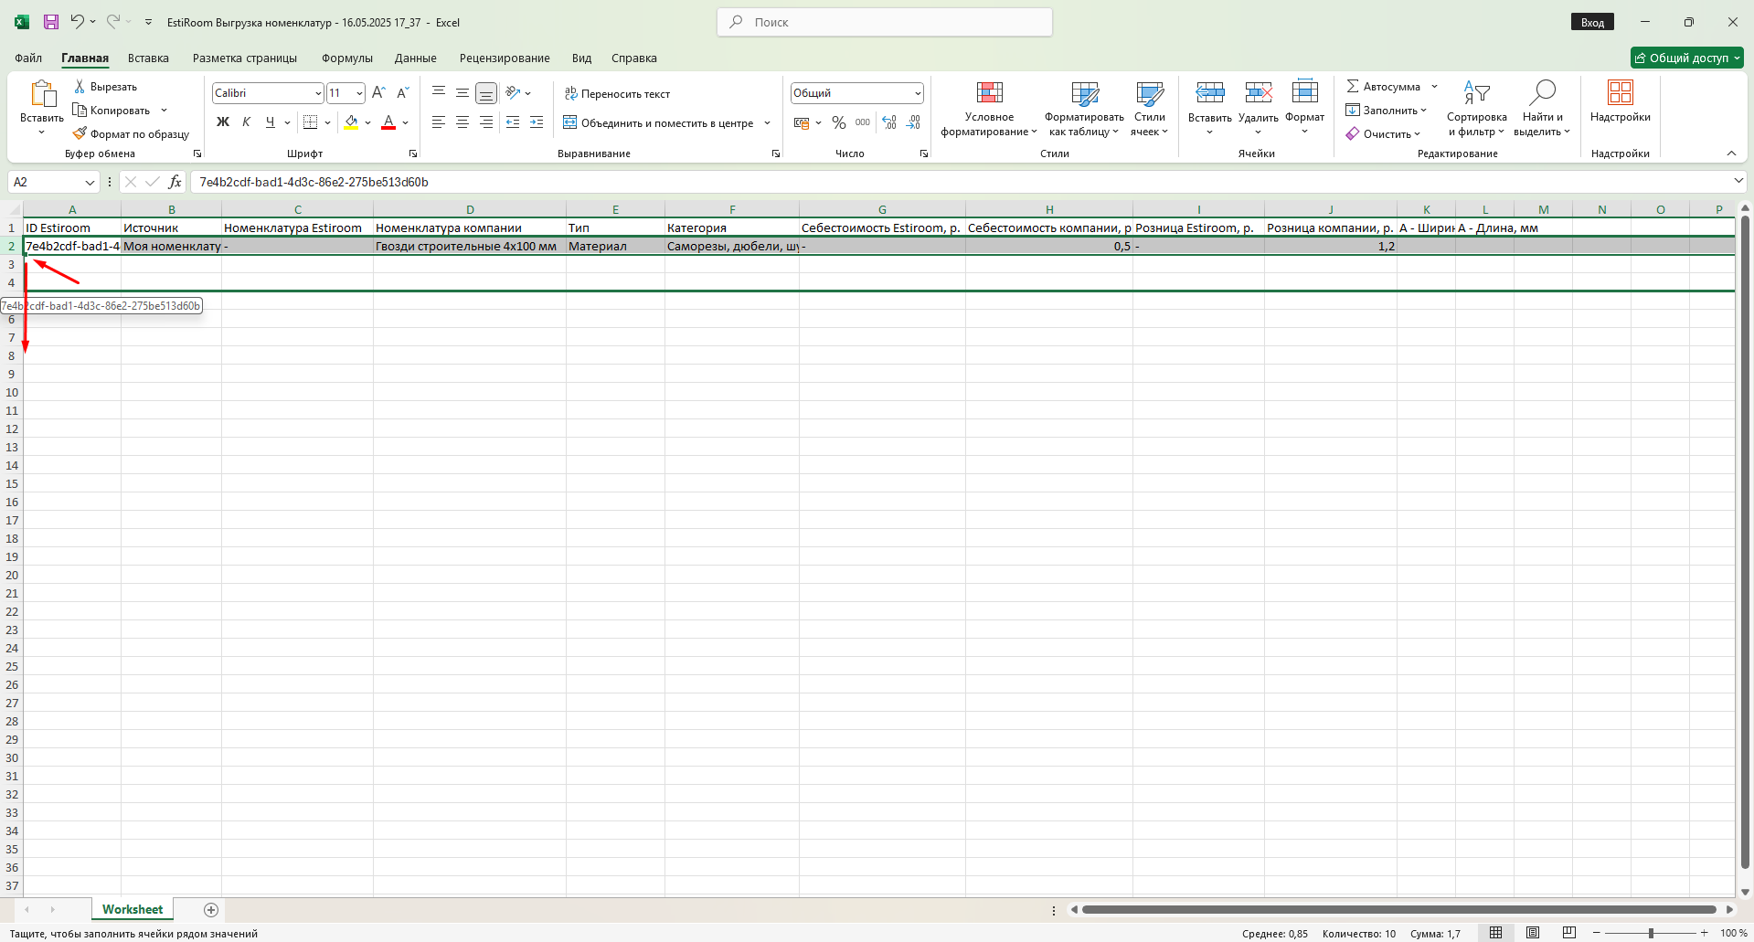Toggle bold formatting Ж
The width and height of the screenshot is (1754, 942).
222,122
